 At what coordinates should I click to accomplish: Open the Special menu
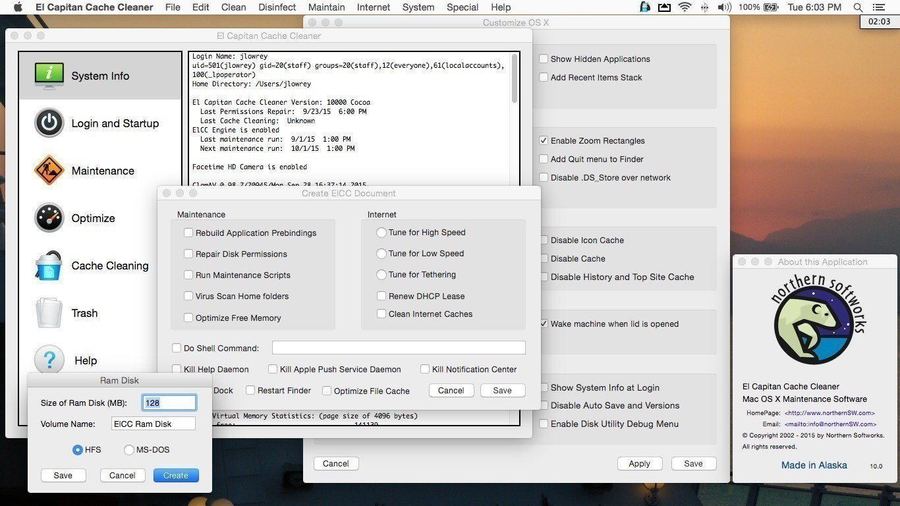pyautogui.click(x=462, y=7)
